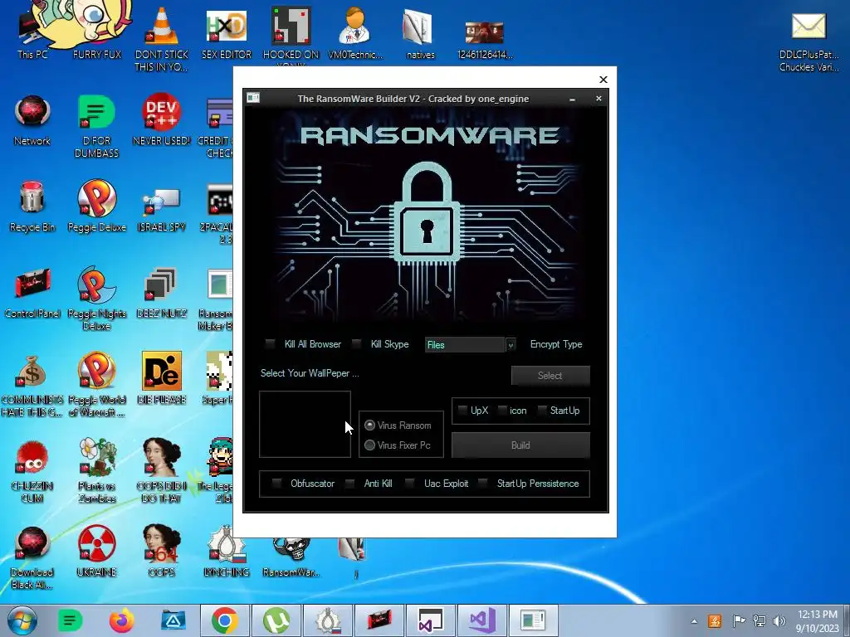The height and width of the screenshot is (637, 850).
Task: Minimize the RansomWare Builder window
Action: click(x=573, y=99)
